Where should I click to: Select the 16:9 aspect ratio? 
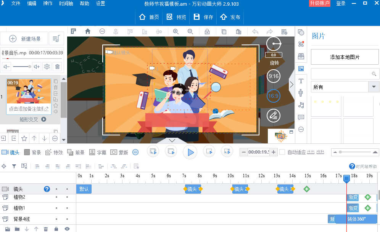[274, 96]
